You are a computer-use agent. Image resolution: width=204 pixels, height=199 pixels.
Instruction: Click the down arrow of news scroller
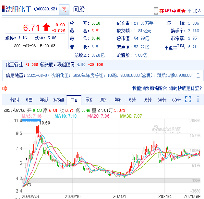pyautogui.click(x=198, y=78)
